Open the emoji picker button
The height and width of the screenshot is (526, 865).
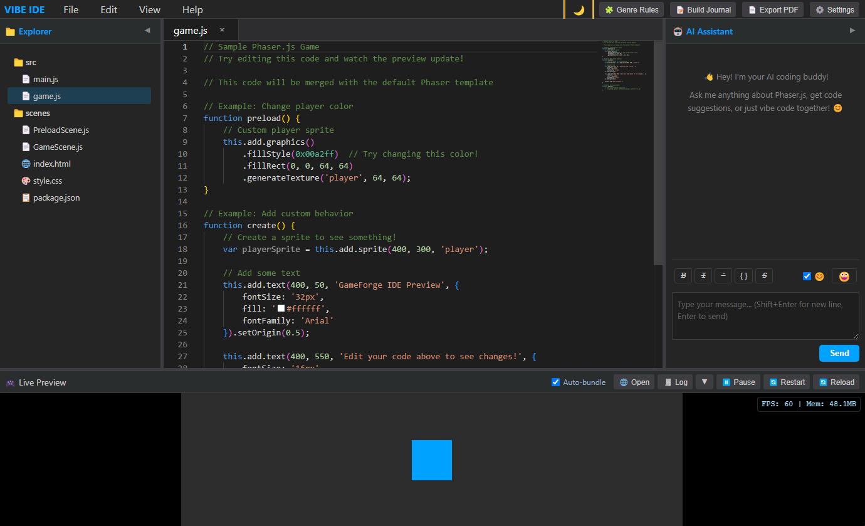coord(844,276)
